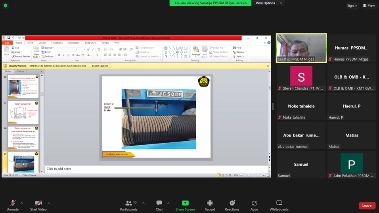Dismiss the security warning bar
Viewport: 379px width, 213px height.
268,66
